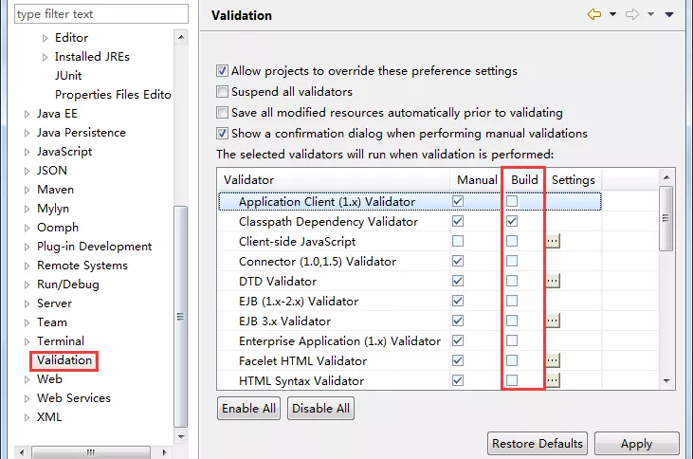Toggle Build checkbox for Classpath Dependency Validator

pyautogui.click(x=512, y=222)
